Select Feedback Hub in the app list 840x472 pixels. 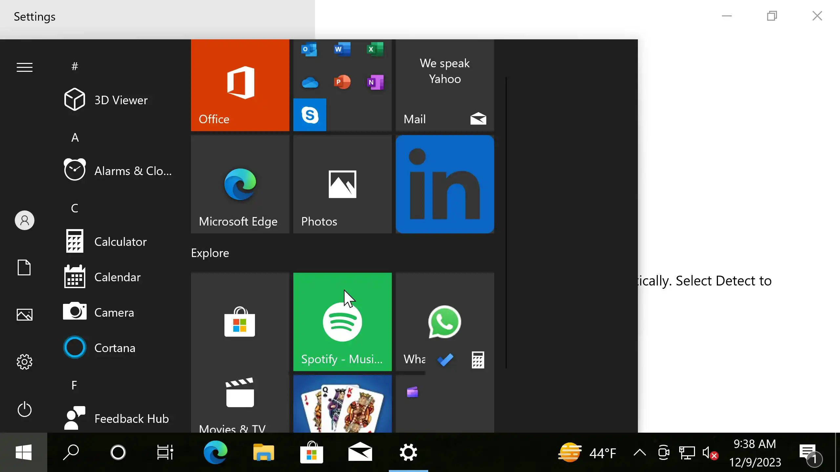coord(131,419)
